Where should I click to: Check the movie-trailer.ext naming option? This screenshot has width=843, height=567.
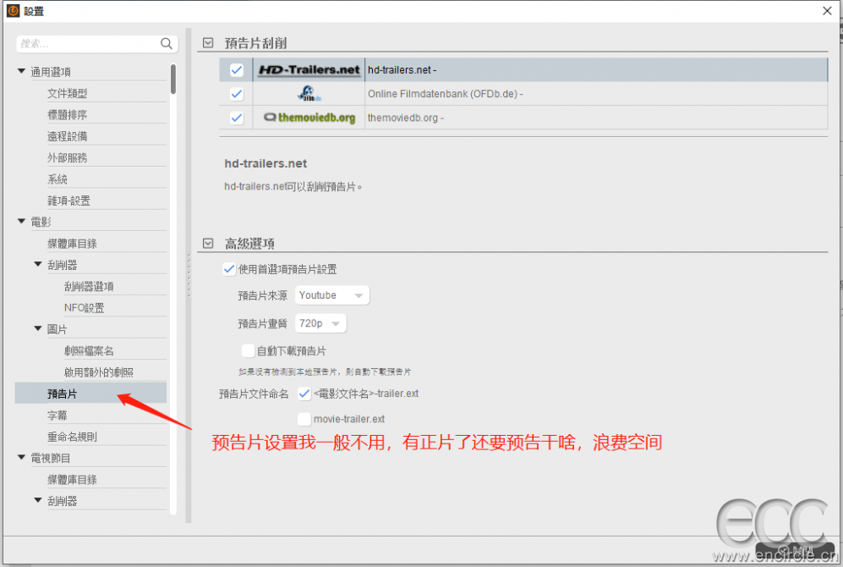pos(304,418)
